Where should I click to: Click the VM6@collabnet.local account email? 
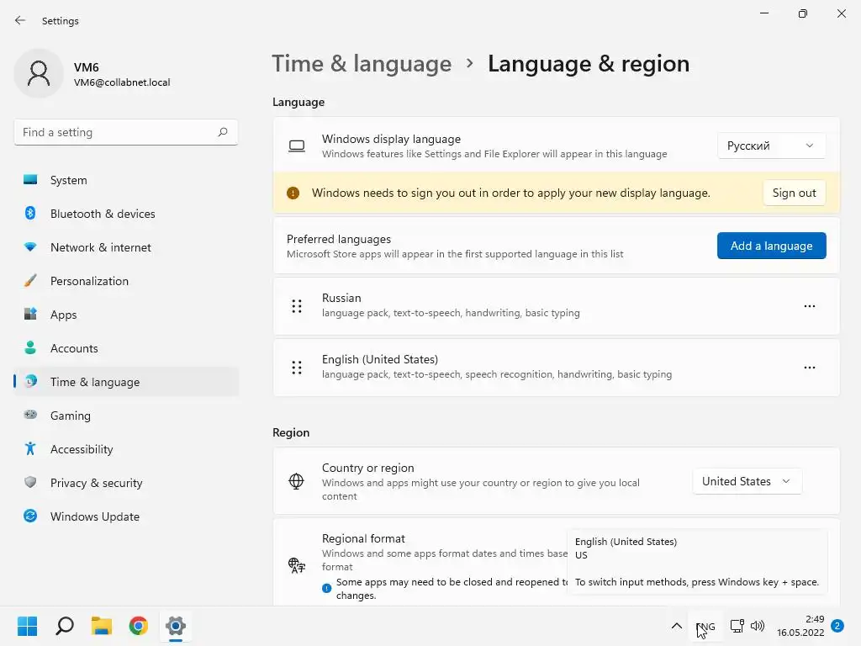point(122,82)
